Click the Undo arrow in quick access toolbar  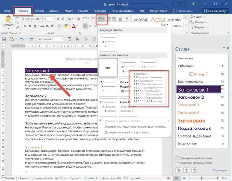(x=22, y=39)
